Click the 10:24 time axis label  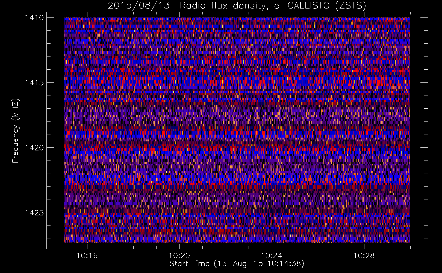coord(272,256)
